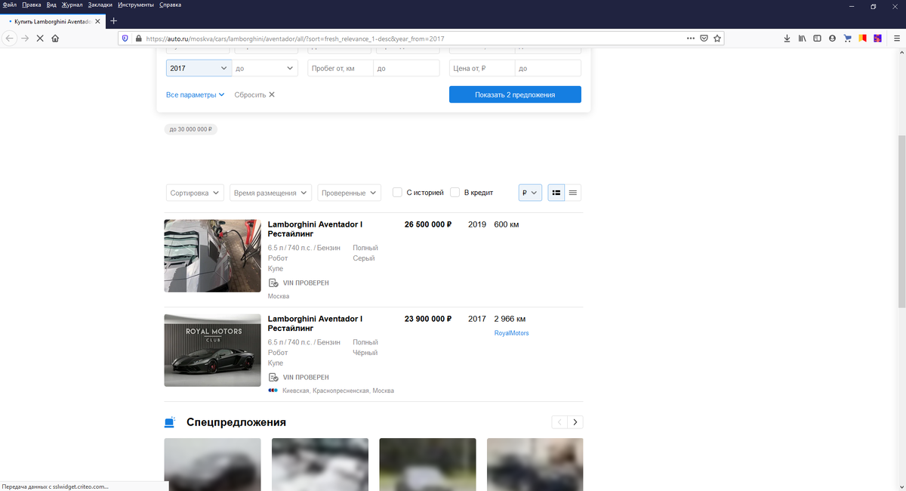The height and width of the screenshot is (491, 906).
Task: Open the Library icon in toolbar
Action: (802, 38)
